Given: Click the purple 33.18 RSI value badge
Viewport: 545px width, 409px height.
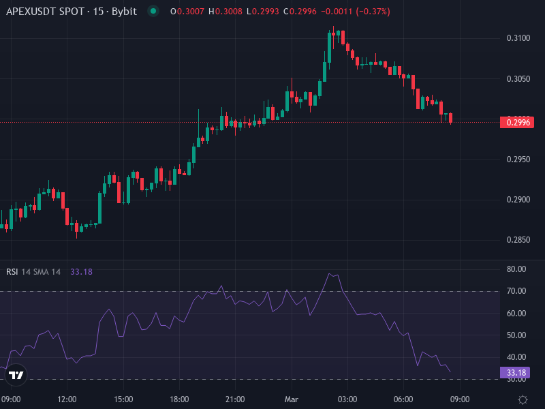Looking at the screenshot, I should tap(514, 372).
